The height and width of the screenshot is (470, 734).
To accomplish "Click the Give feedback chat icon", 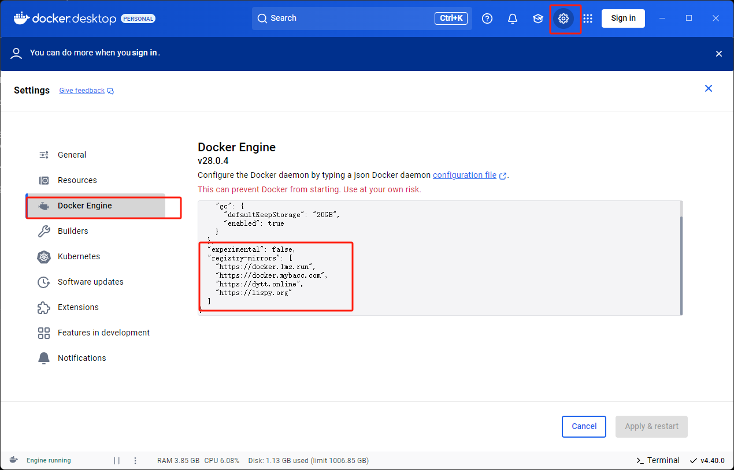I will click(x=110, y=91).
